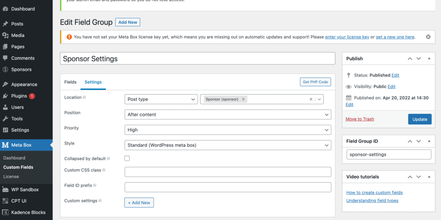Click help icon beside Custom CSS class
Image resolution: width=441 pixels, height=220 pixels.
[x=104, y=170]
